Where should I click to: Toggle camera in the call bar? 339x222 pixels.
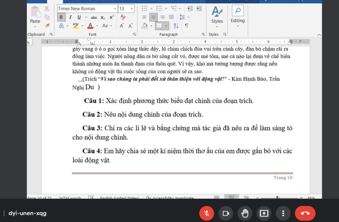point(226,213)
